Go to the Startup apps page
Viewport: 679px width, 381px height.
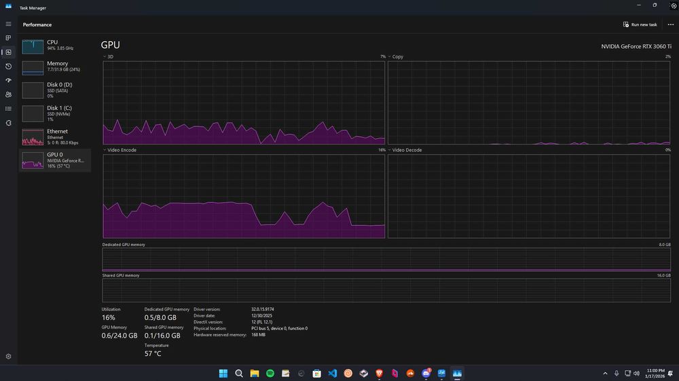pos(8,81)
